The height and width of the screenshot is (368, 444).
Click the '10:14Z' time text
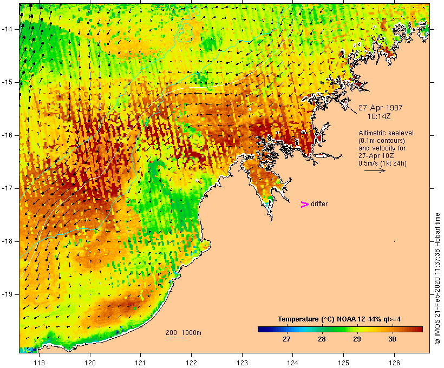coord(379,116)
